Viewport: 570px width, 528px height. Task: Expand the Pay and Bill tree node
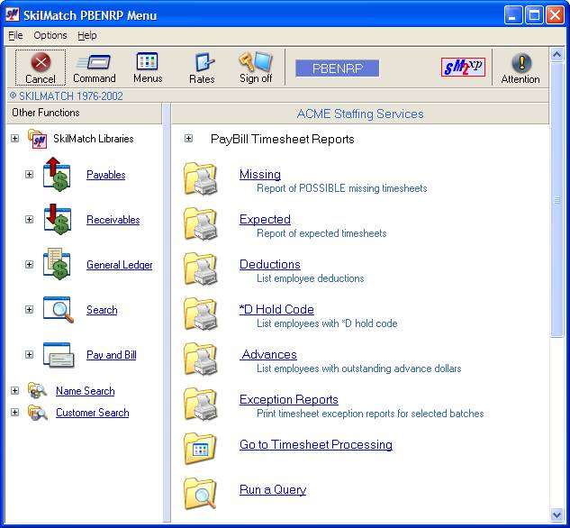[29, 354]
